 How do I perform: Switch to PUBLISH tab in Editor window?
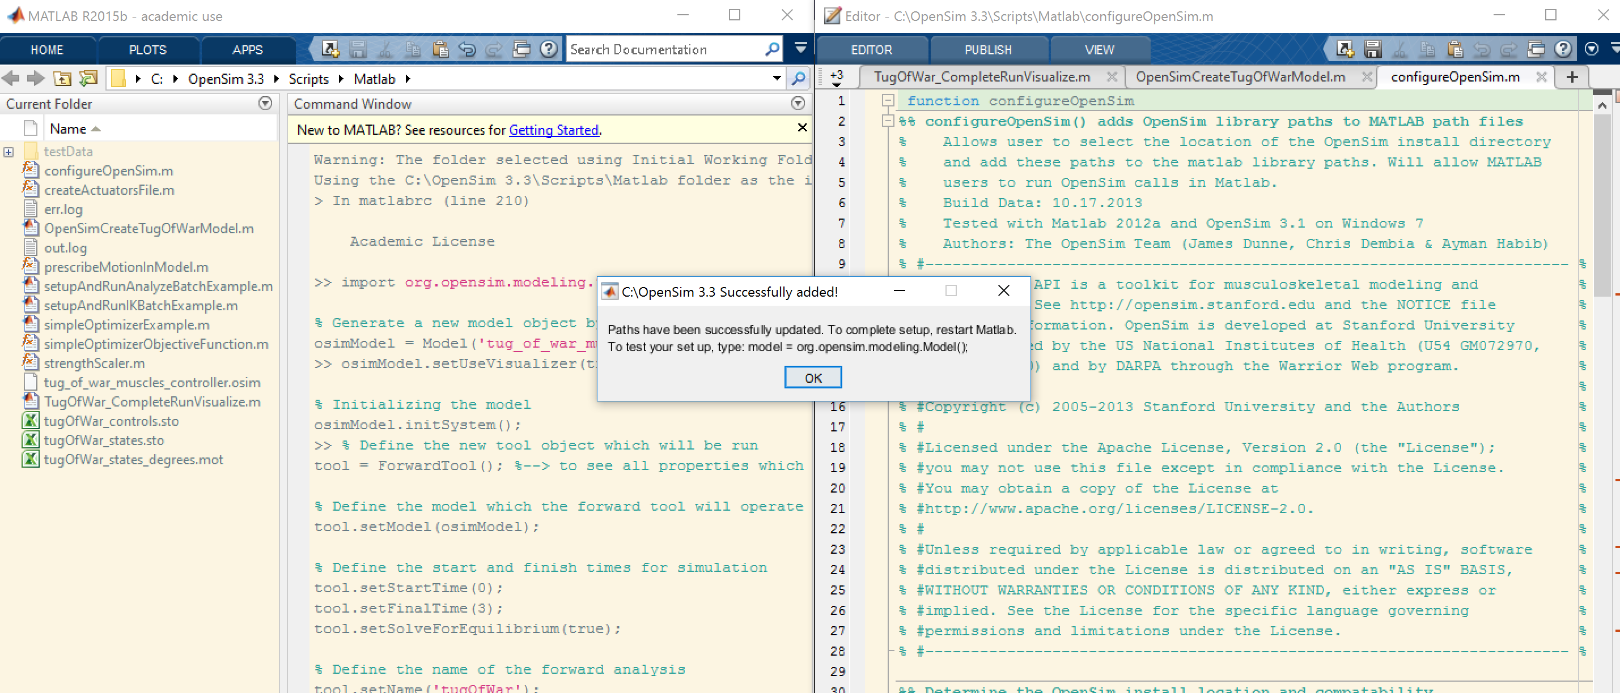[988, 50]
